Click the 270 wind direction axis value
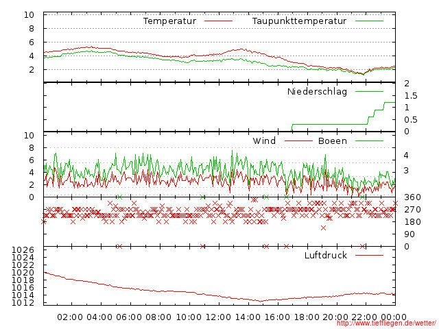439x329 pixels. [x=412, y=210]
